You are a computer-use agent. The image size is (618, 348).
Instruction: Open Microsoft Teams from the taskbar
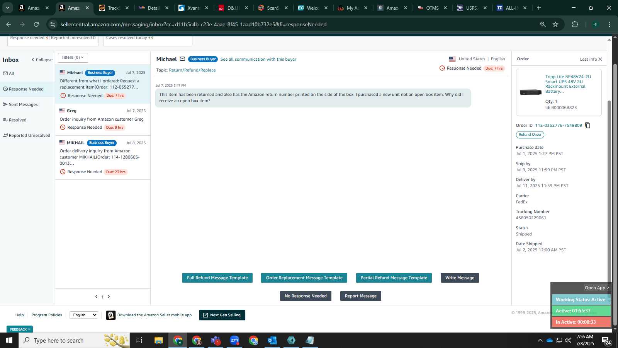click(216, 340)
